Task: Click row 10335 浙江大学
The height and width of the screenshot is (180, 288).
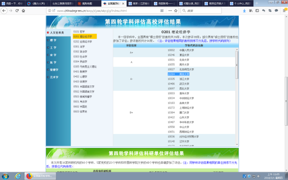Action: pyautogui.click(x=179, y=79)
